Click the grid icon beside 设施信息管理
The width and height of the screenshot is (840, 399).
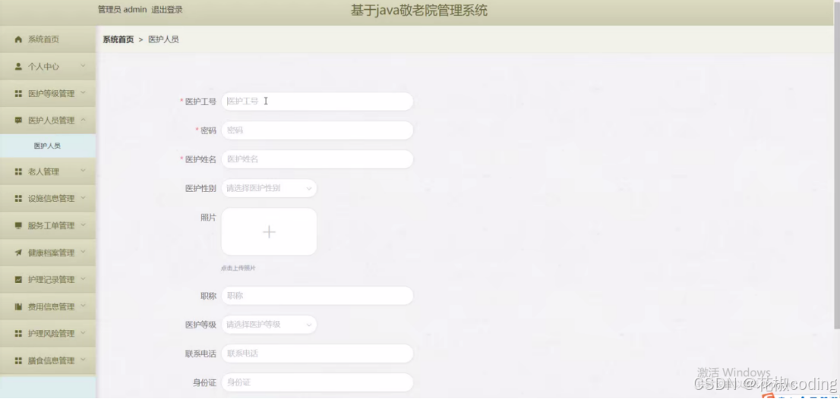pyautogui.click(x=18, y=199)
